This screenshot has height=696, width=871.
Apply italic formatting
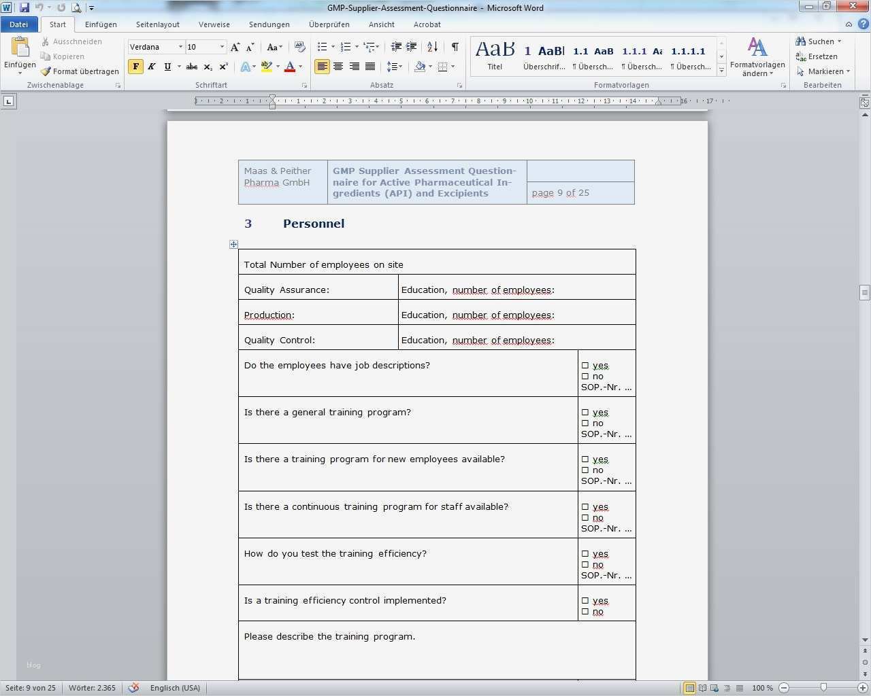(x=150, y=67)
